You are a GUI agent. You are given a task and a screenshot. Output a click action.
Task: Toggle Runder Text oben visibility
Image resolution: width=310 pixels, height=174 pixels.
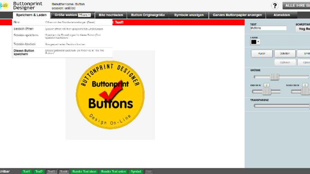[84, 171]
